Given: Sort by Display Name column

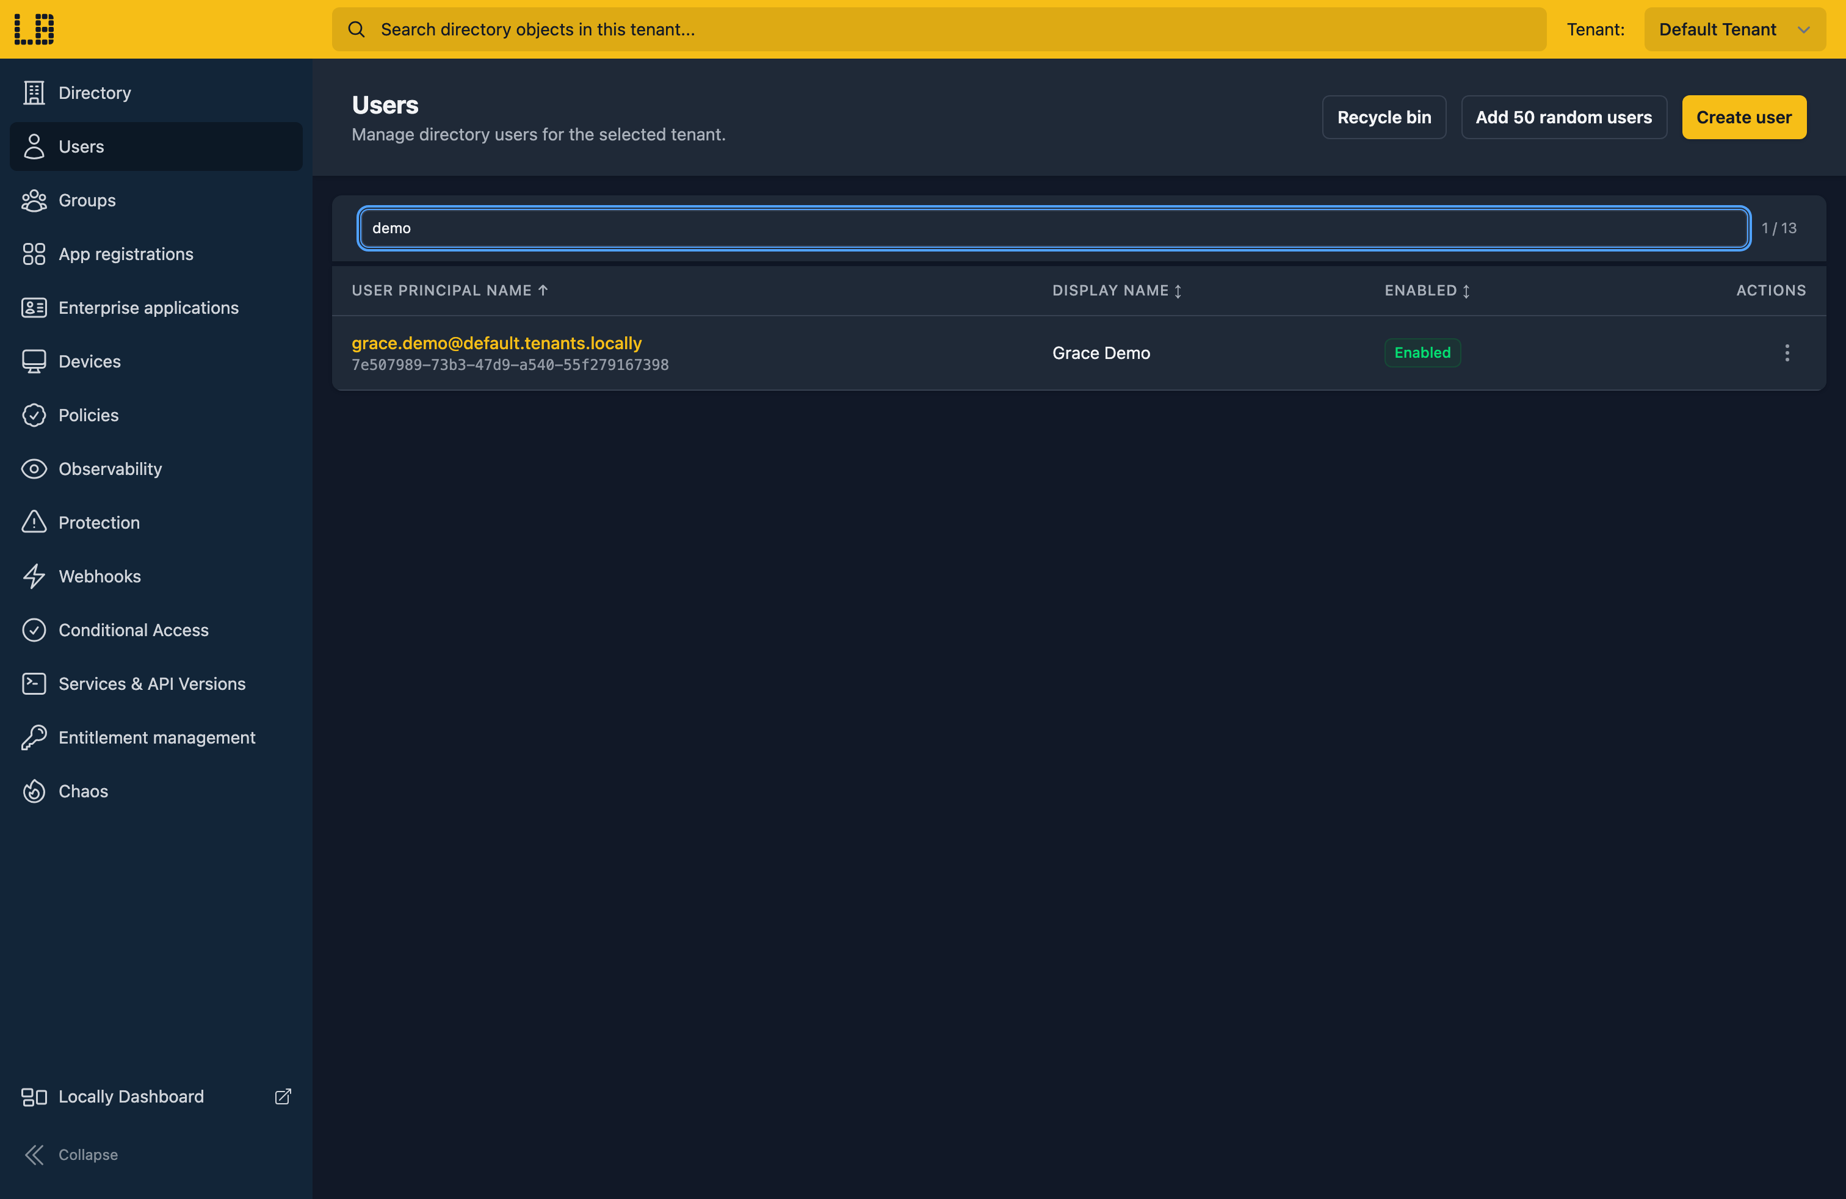Looking at the screenshot, I should tap(1117, 290).
